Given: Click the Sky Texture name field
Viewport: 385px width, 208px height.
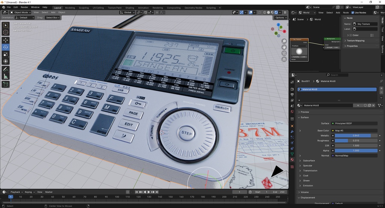Looking at the screenshot, I should pyautogui.click(x=364, y=24).
